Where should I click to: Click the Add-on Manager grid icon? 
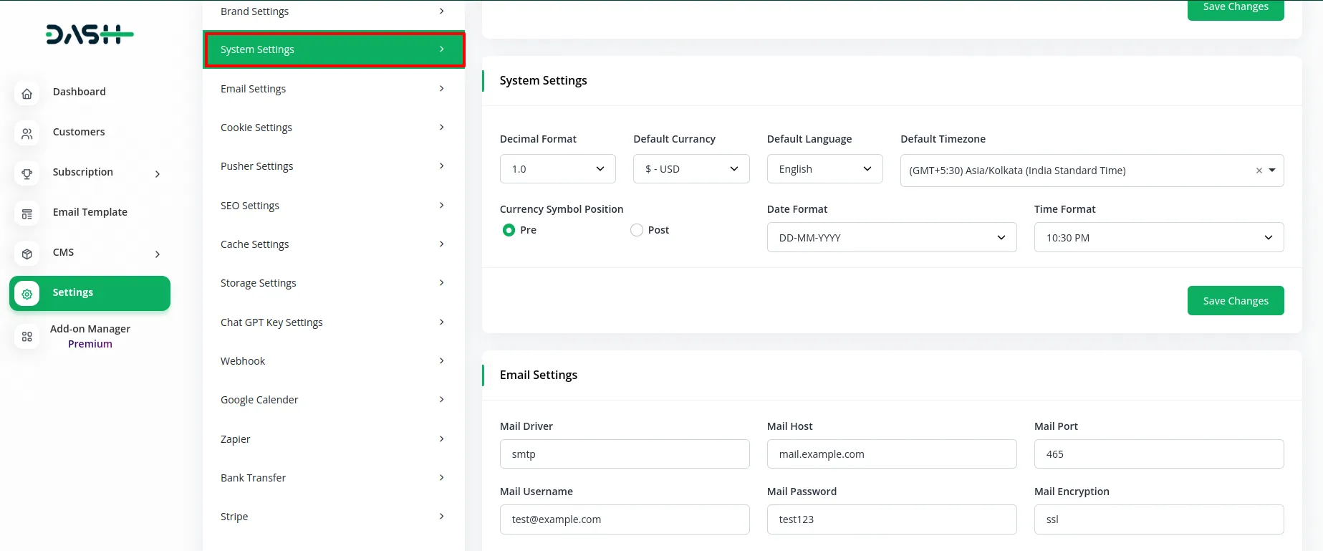27,337
